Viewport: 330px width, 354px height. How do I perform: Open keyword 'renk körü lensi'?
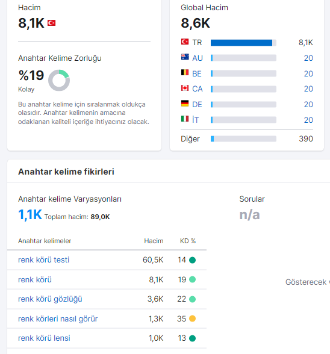44,338
